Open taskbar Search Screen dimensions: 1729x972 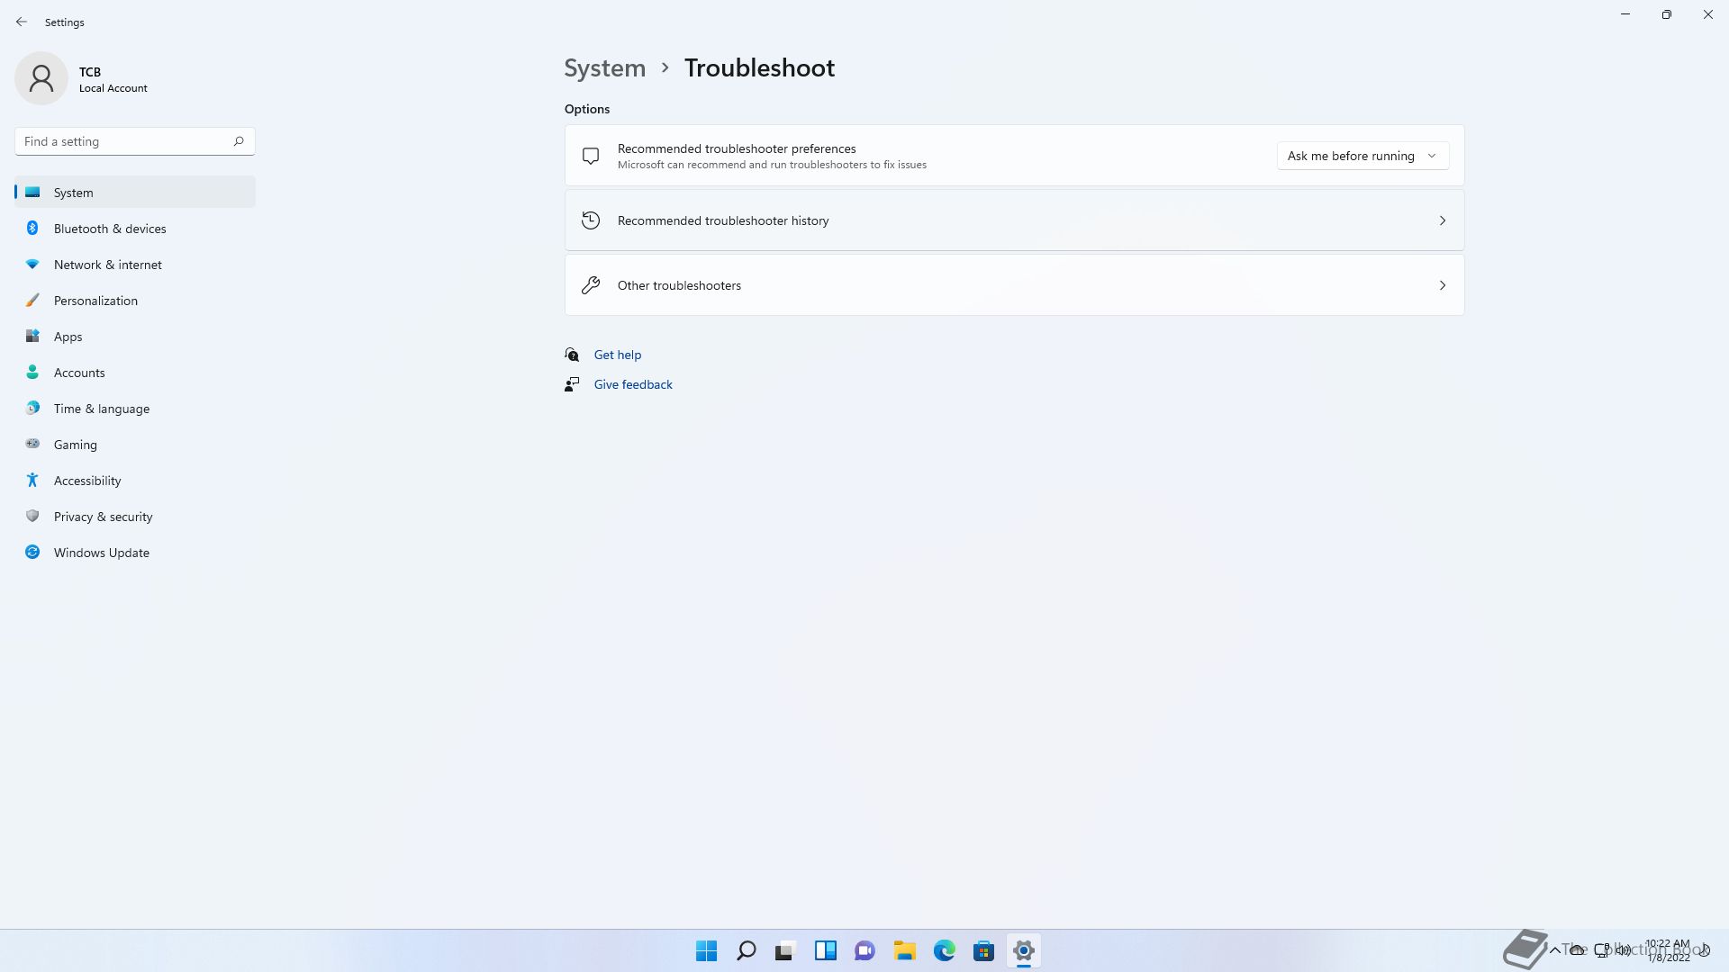[746, 950]
